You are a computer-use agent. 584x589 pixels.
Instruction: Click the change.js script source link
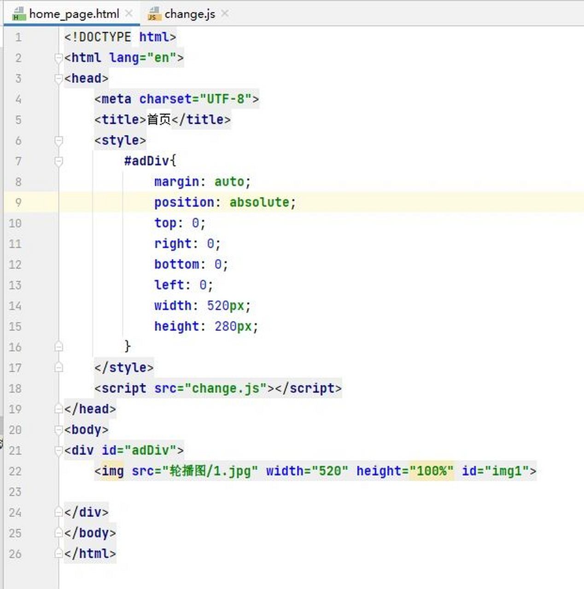pos(226,388)
